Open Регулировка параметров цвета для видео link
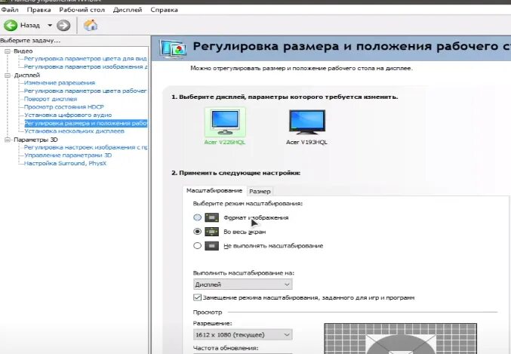511x354 pixels. (x=85, y=59)
